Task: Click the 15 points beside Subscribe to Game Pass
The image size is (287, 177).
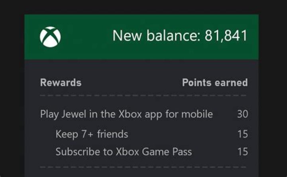Action: [x=242, y=152]
